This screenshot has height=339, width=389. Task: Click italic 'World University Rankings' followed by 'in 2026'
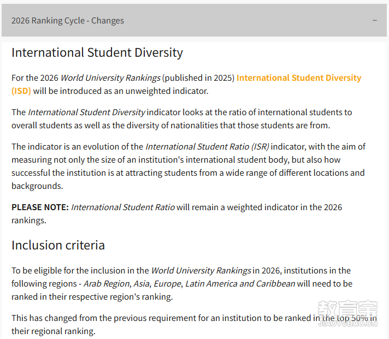tap(201, 271)
